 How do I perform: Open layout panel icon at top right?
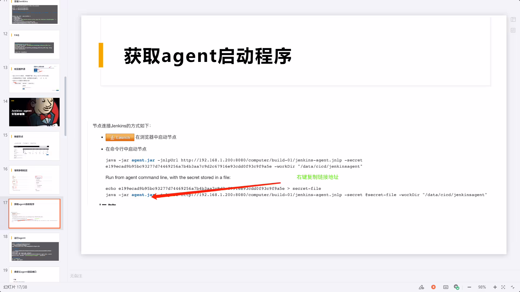pos(513,19)
